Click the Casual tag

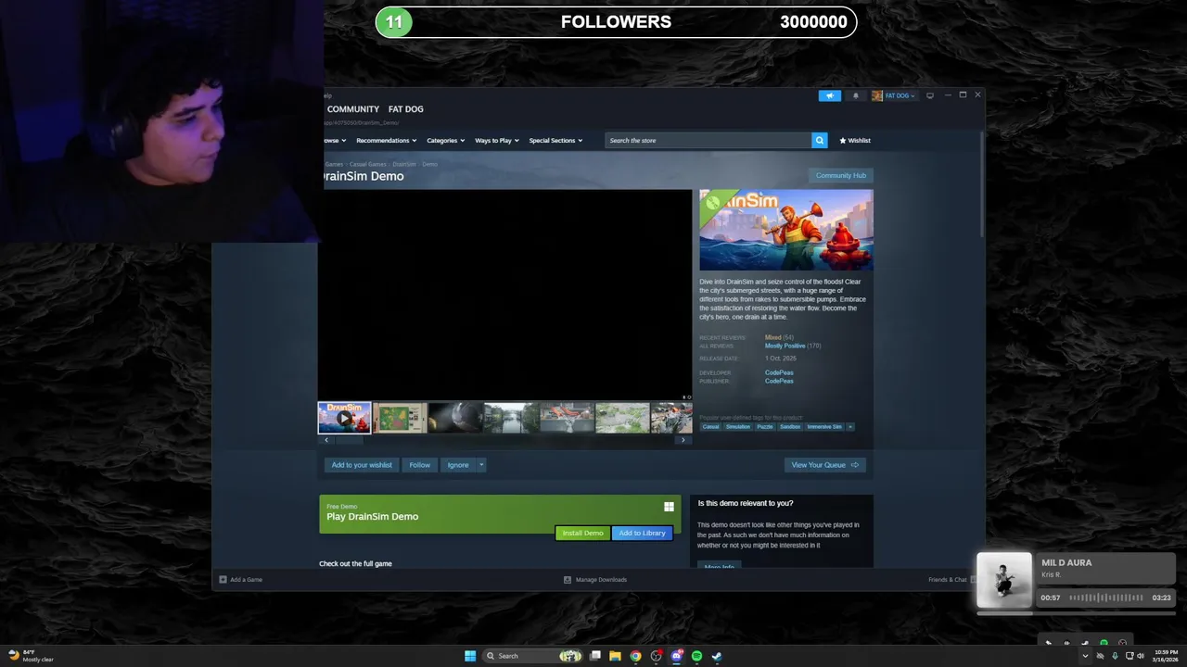[x=710, y=427]
